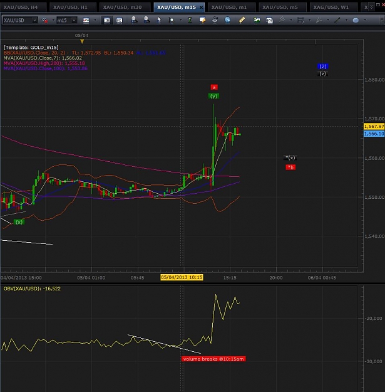
Task: Click the chart type candlestick icon
Action: click(86, 20)
